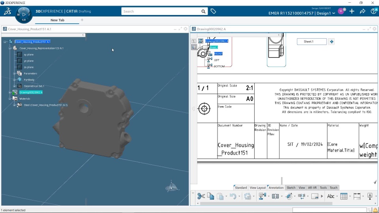The width and height of the screenshot is (379, 213).
Task: Open the Abc text tool dropdown
Action: coord(337,196)
